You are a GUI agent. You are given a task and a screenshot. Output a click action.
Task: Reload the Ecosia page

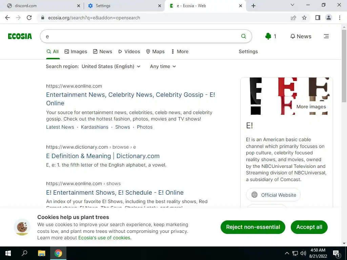(x=29, y=18)
